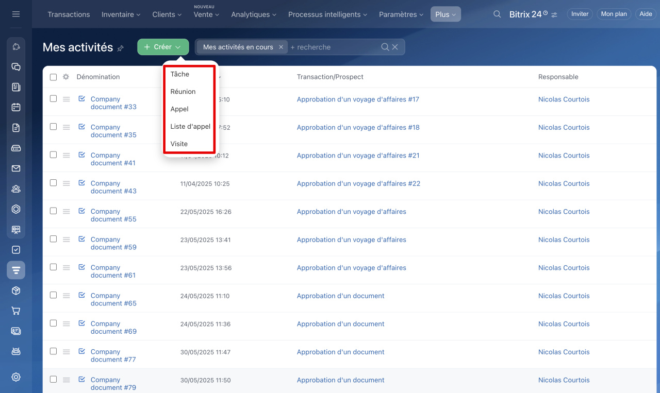
Task: Check the box for Company document #35
Action: coord(53,127)
